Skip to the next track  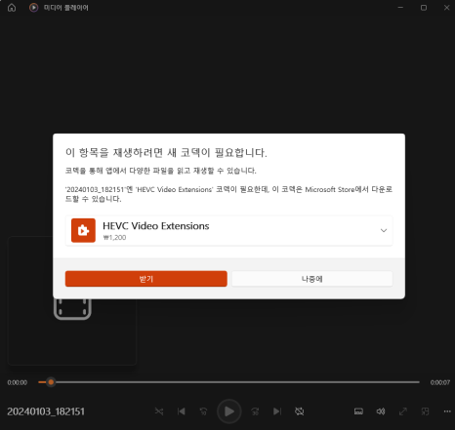click(277, 411)
